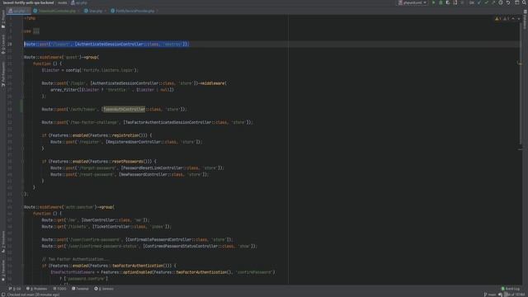Click ConfirmedPasswordStatusController in the code

182,246
